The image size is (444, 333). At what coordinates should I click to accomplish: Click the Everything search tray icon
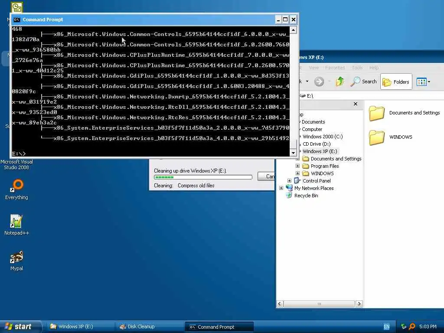[412, 326]
